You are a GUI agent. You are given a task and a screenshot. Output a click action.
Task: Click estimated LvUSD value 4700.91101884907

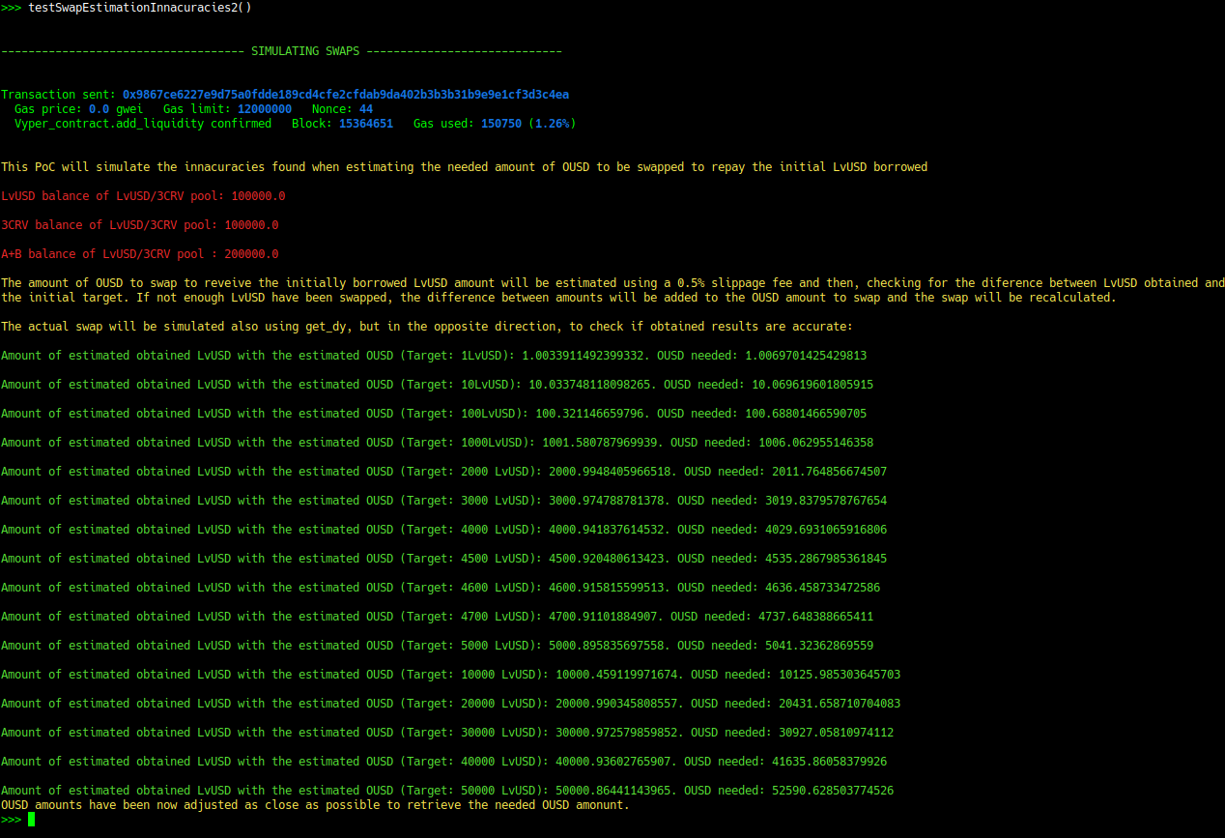pos(603,617)
